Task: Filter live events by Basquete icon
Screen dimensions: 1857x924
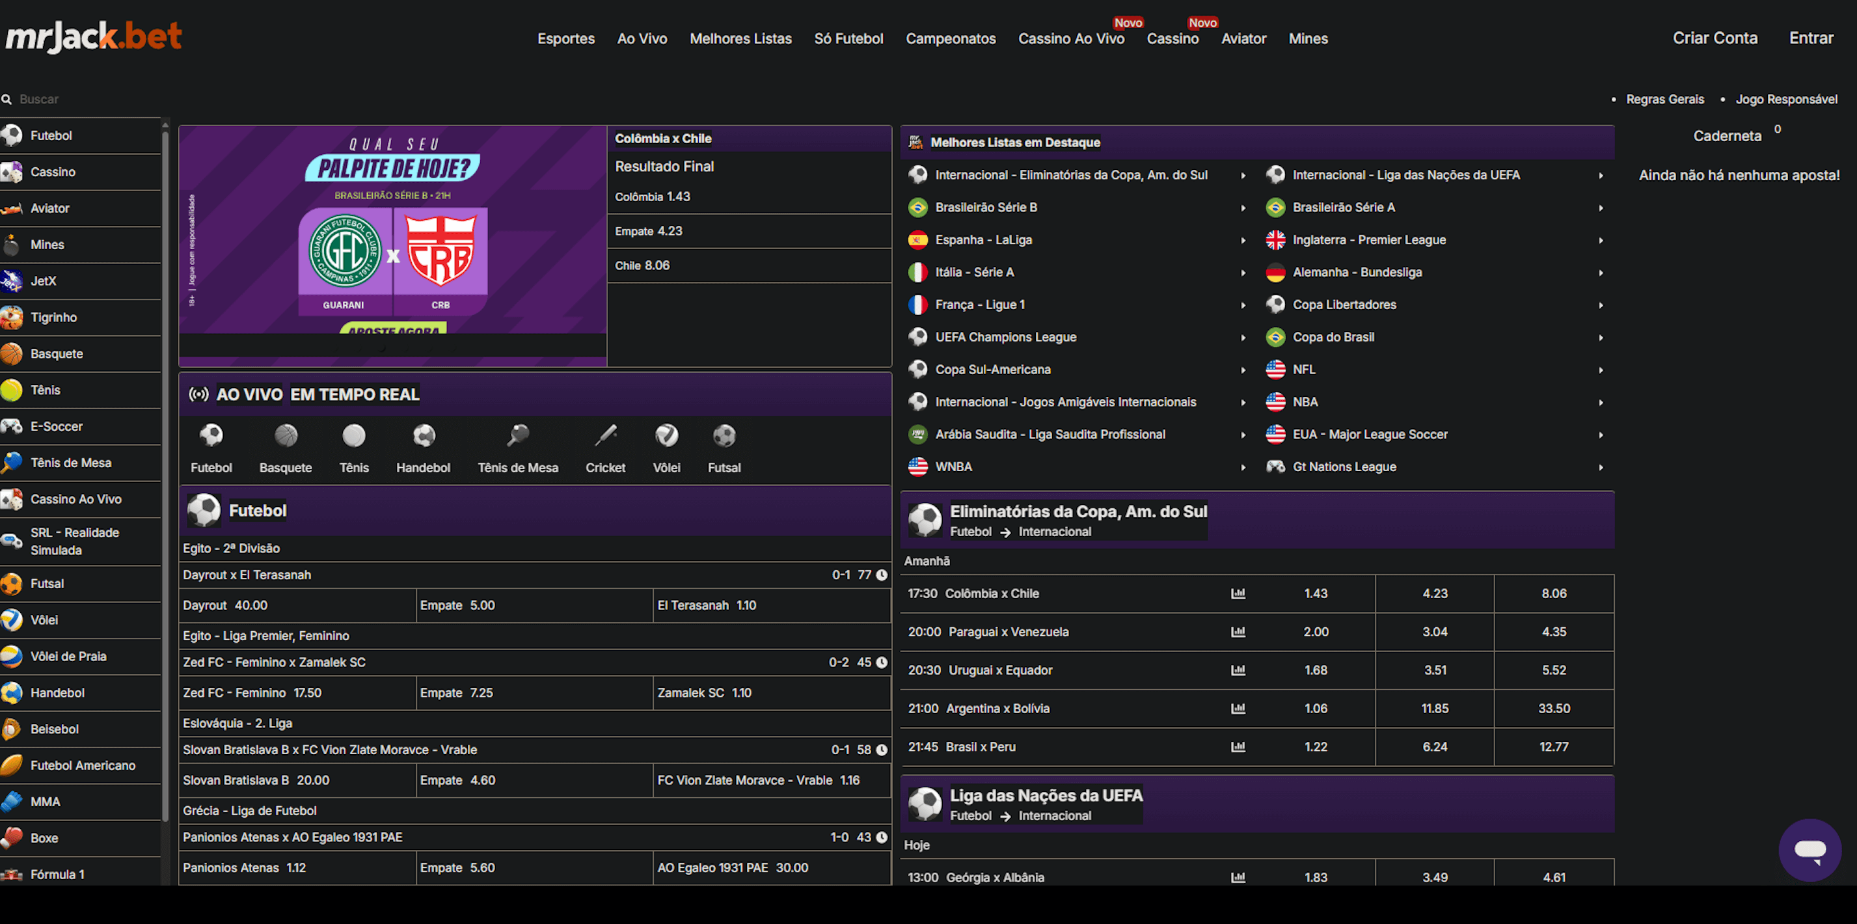Action: click(x=286, y=449)
